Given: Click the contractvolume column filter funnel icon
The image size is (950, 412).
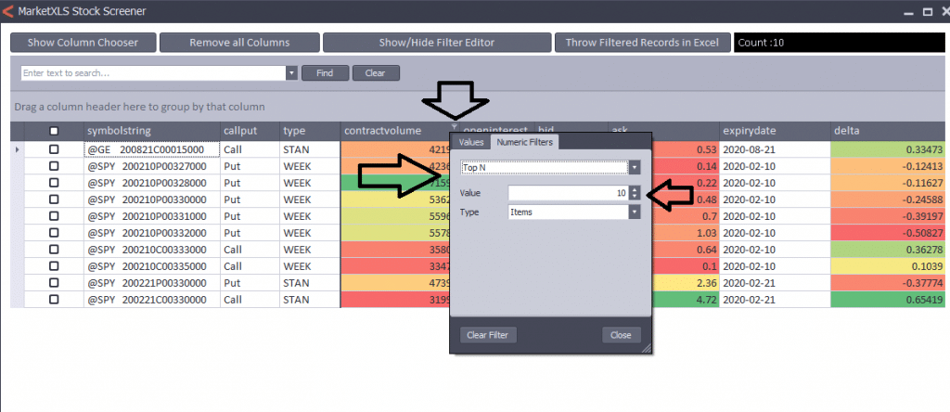Looking at the screenshot, I should click(x=454, y=124).
